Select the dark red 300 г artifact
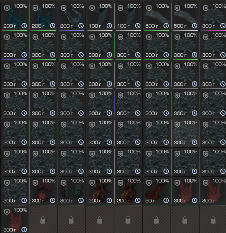Screen dimensions: 226x233 tap(43, 191)
